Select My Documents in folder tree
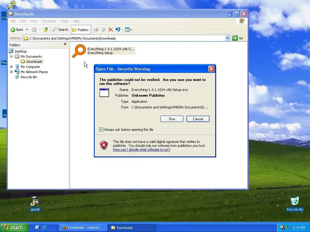The width and height of the screenshot is (310, 232). coord(31,56)
